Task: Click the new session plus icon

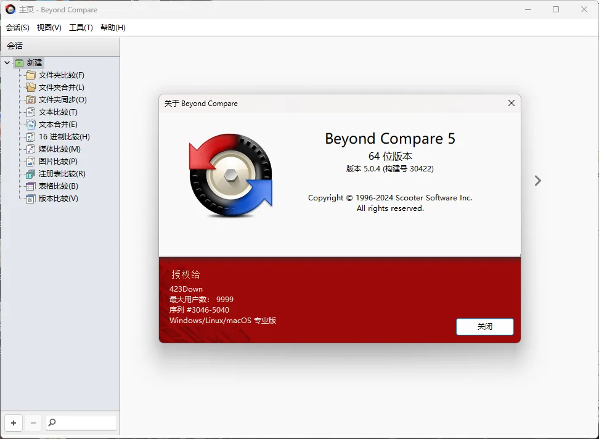Action: [14, 423]
